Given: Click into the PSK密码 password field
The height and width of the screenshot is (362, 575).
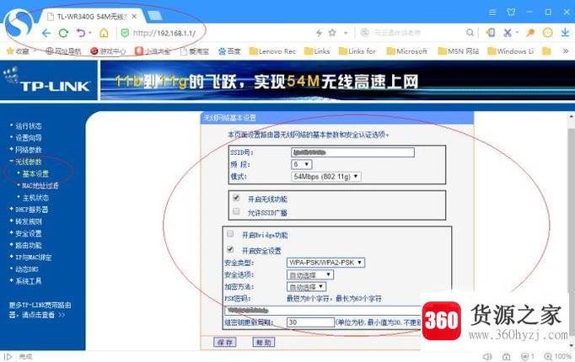Looking at the screenshot, I should (x=323, y=311).
